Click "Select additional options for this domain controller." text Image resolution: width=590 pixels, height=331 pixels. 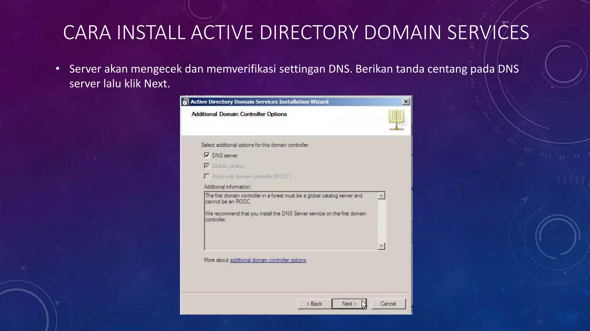(255, 145)
